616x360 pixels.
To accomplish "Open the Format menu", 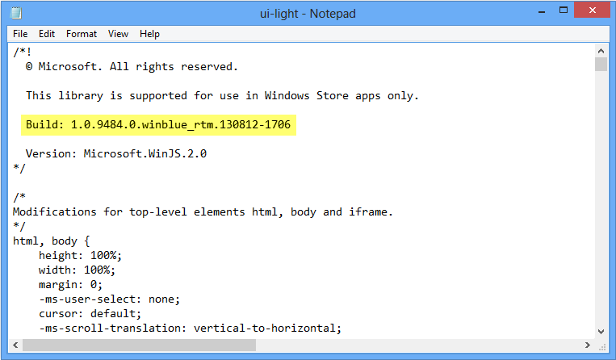I will [82, 34].
